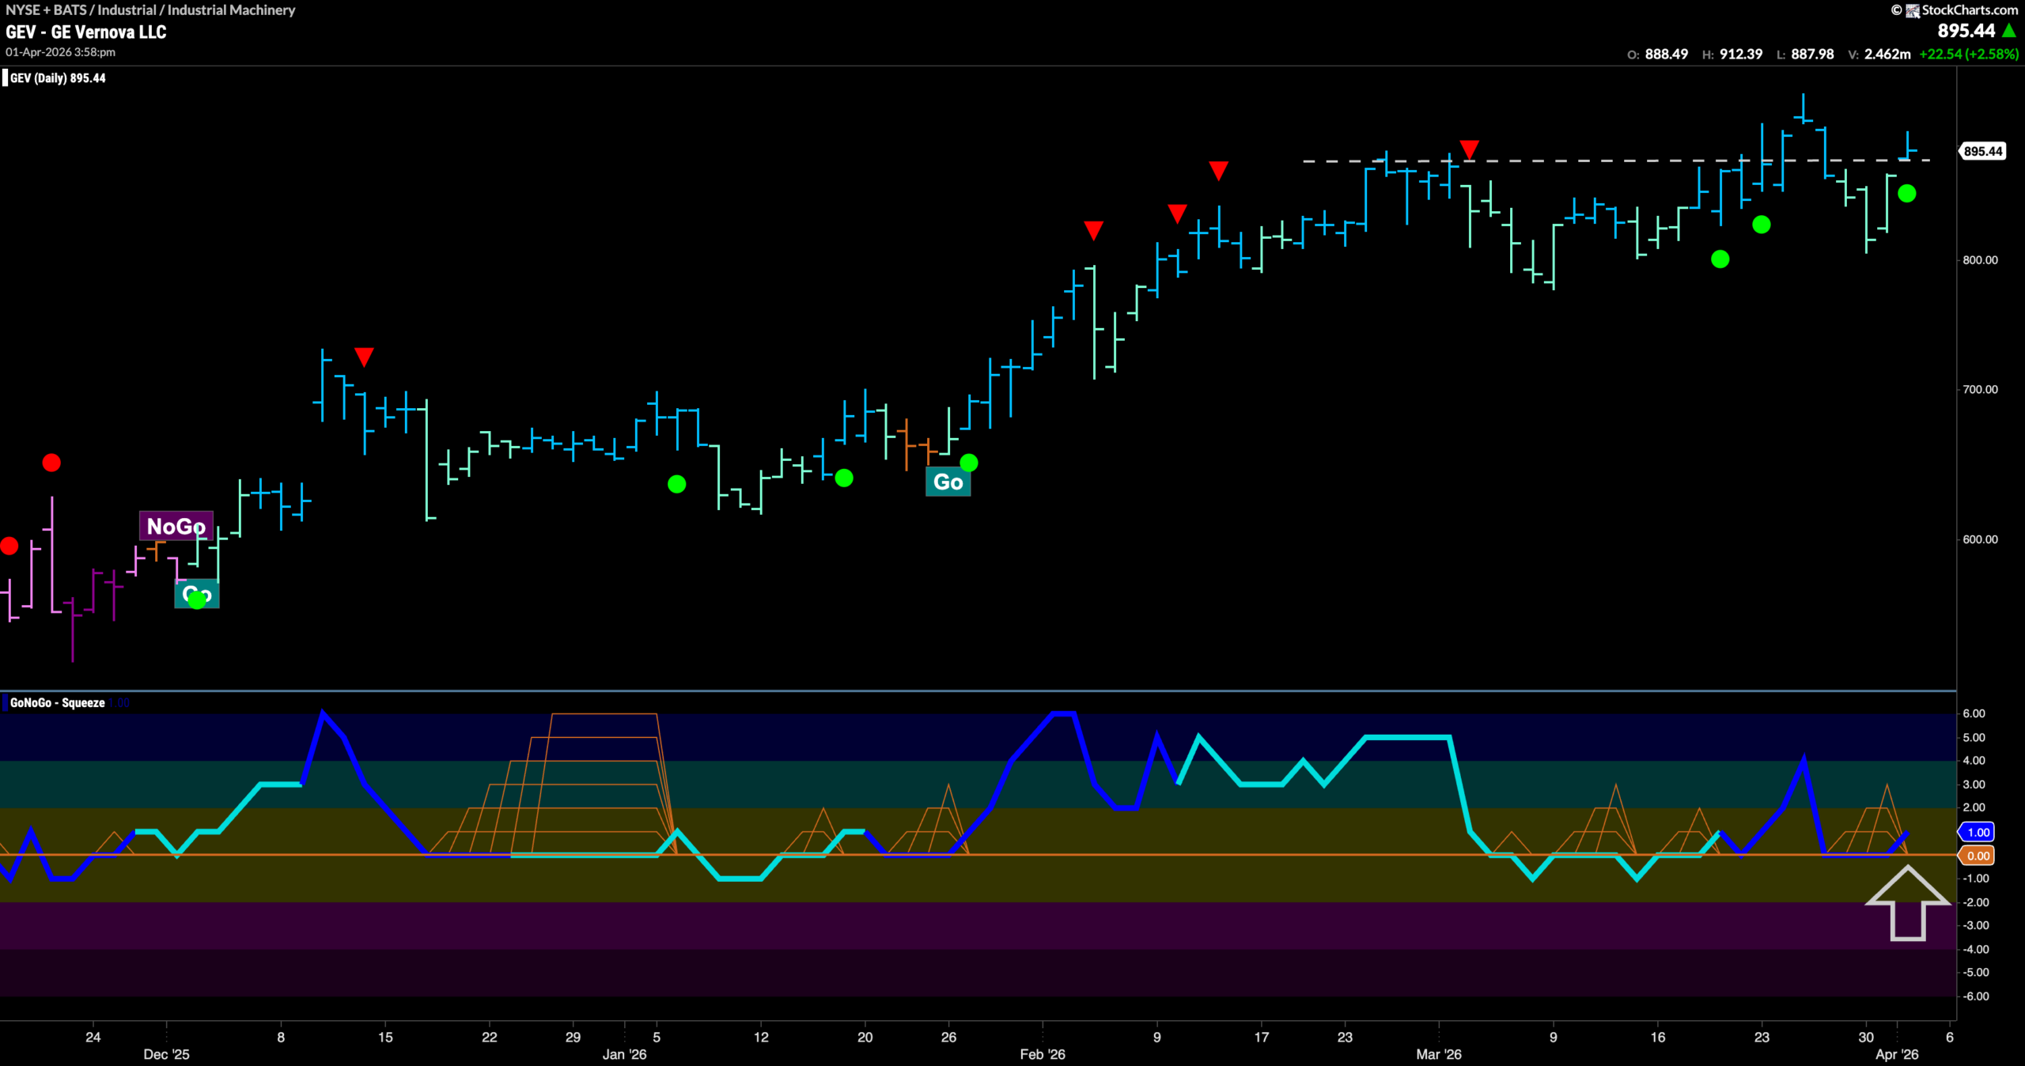Click the '24' date label at axis start
Image resolution: width=2025 pixels, height=1066 pixels.
[x=93, y=1037]
